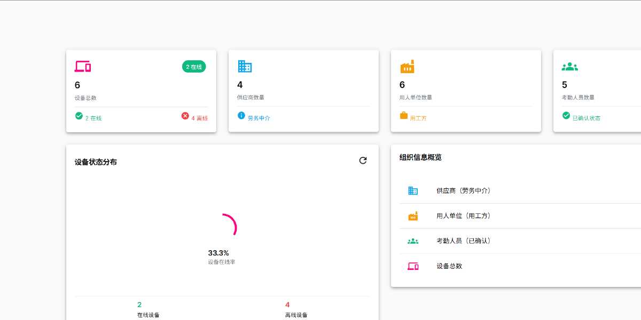Click the 供应商（劳务中介）list entry
The width and height of the screenshot is (641, 320).
point(463,190)
